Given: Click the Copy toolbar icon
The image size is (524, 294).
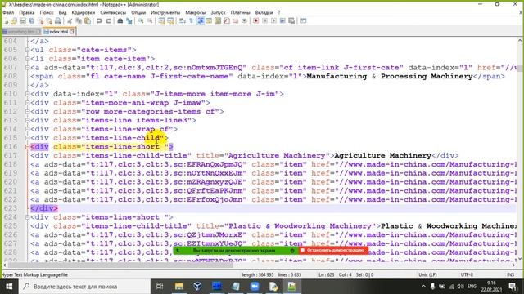Looking at the screenshot, I should [x=79, y=20].
